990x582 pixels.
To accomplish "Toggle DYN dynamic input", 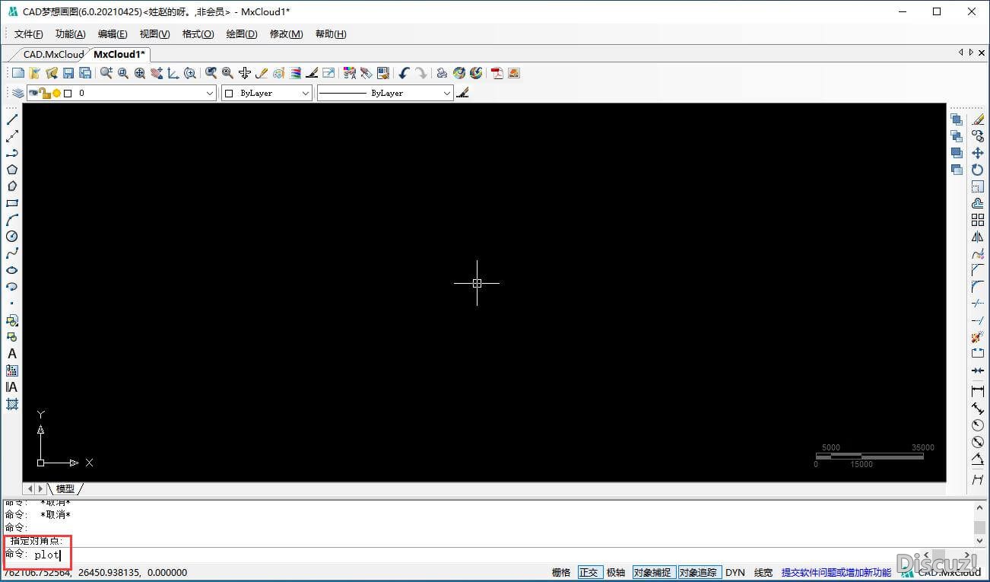I will 735,572.
